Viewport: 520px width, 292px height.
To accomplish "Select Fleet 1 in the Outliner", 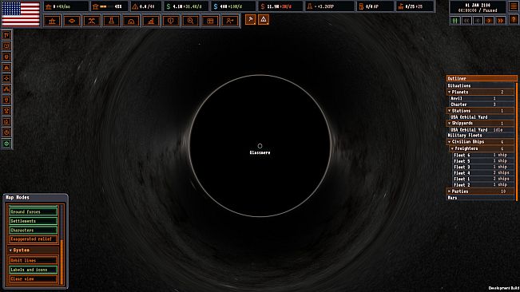I will pos(483,179).
